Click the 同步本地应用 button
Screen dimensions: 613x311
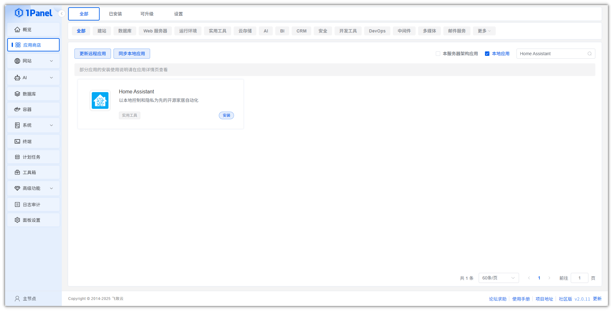point(131,54)
